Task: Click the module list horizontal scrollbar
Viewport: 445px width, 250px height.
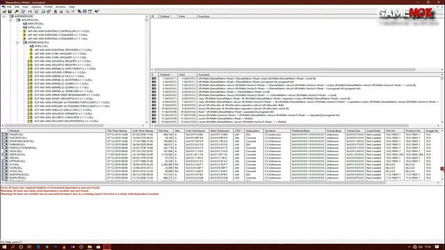Action: (220, 183)
